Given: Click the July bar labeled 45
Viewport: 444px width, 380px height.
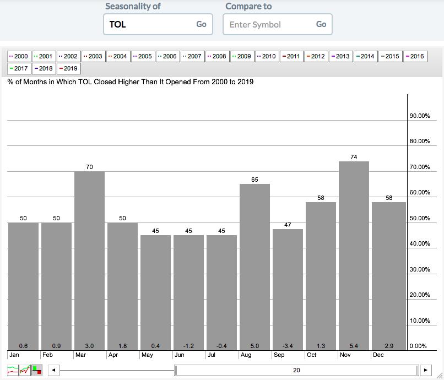Looking at the screenshot, I should coord(221,293).
